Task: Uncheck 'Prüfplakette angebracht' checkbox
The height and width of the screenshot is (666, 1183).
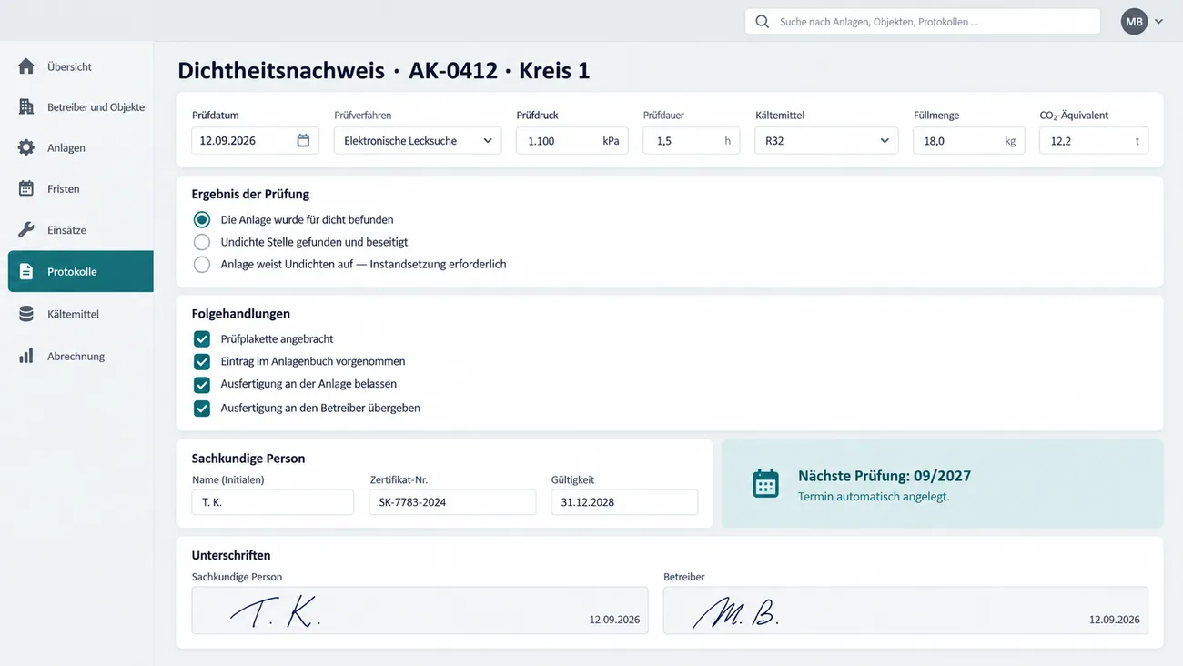Action: click(x=202, y=338)
